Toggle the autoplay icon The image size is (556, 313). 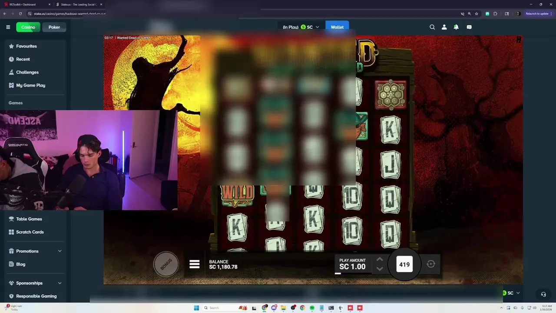pyautogui.click(x=431, y=264)
